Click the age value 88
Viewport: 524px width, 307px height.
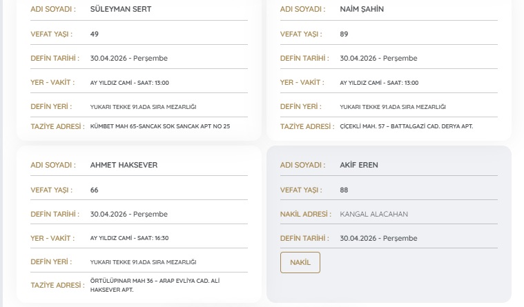tap(345, 190)
